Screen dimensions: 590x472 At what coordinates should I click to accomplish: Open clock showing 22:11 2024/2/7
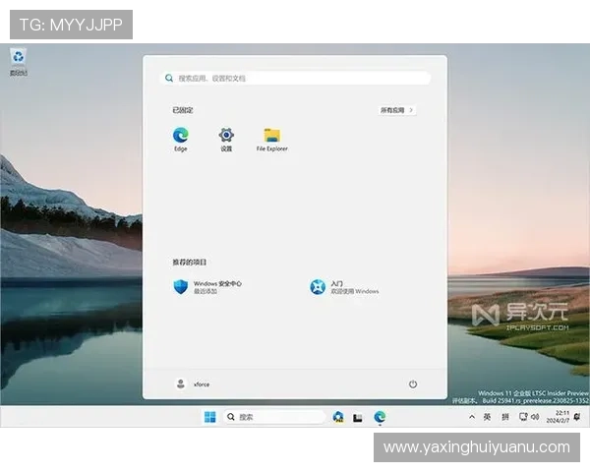[558, 417]
